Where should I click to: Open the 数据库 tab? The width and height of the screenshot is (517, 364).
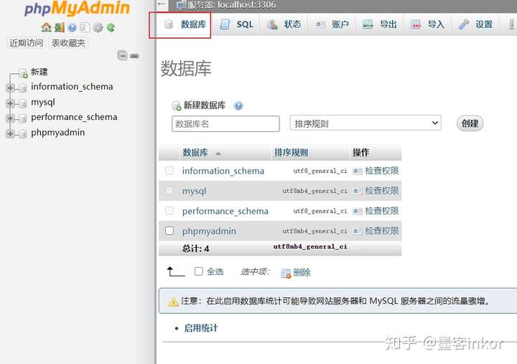click(x=186, y=24)
